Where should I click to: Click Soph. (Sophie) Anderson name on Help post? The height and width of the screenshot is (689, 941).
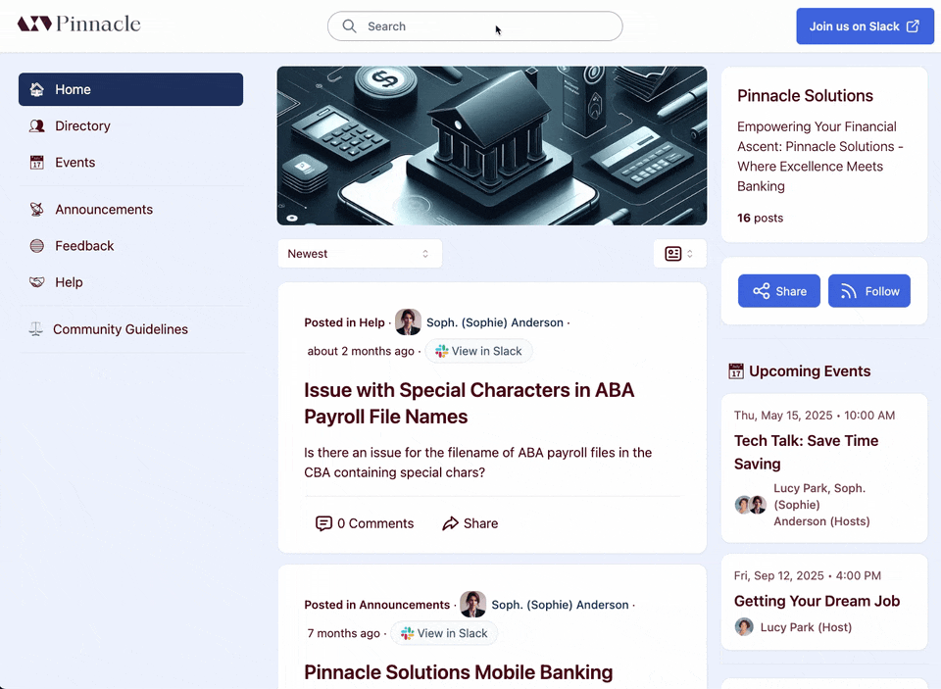[494, 322]
